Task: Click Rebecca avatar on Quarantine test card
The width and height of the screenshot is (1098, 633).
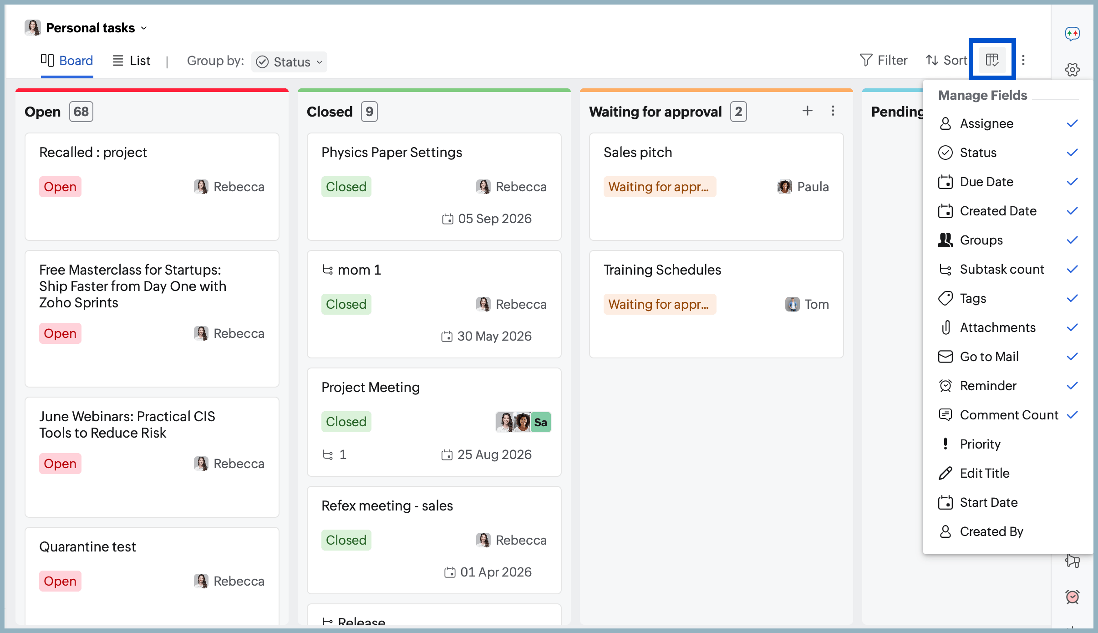Action: coord(201,581)
